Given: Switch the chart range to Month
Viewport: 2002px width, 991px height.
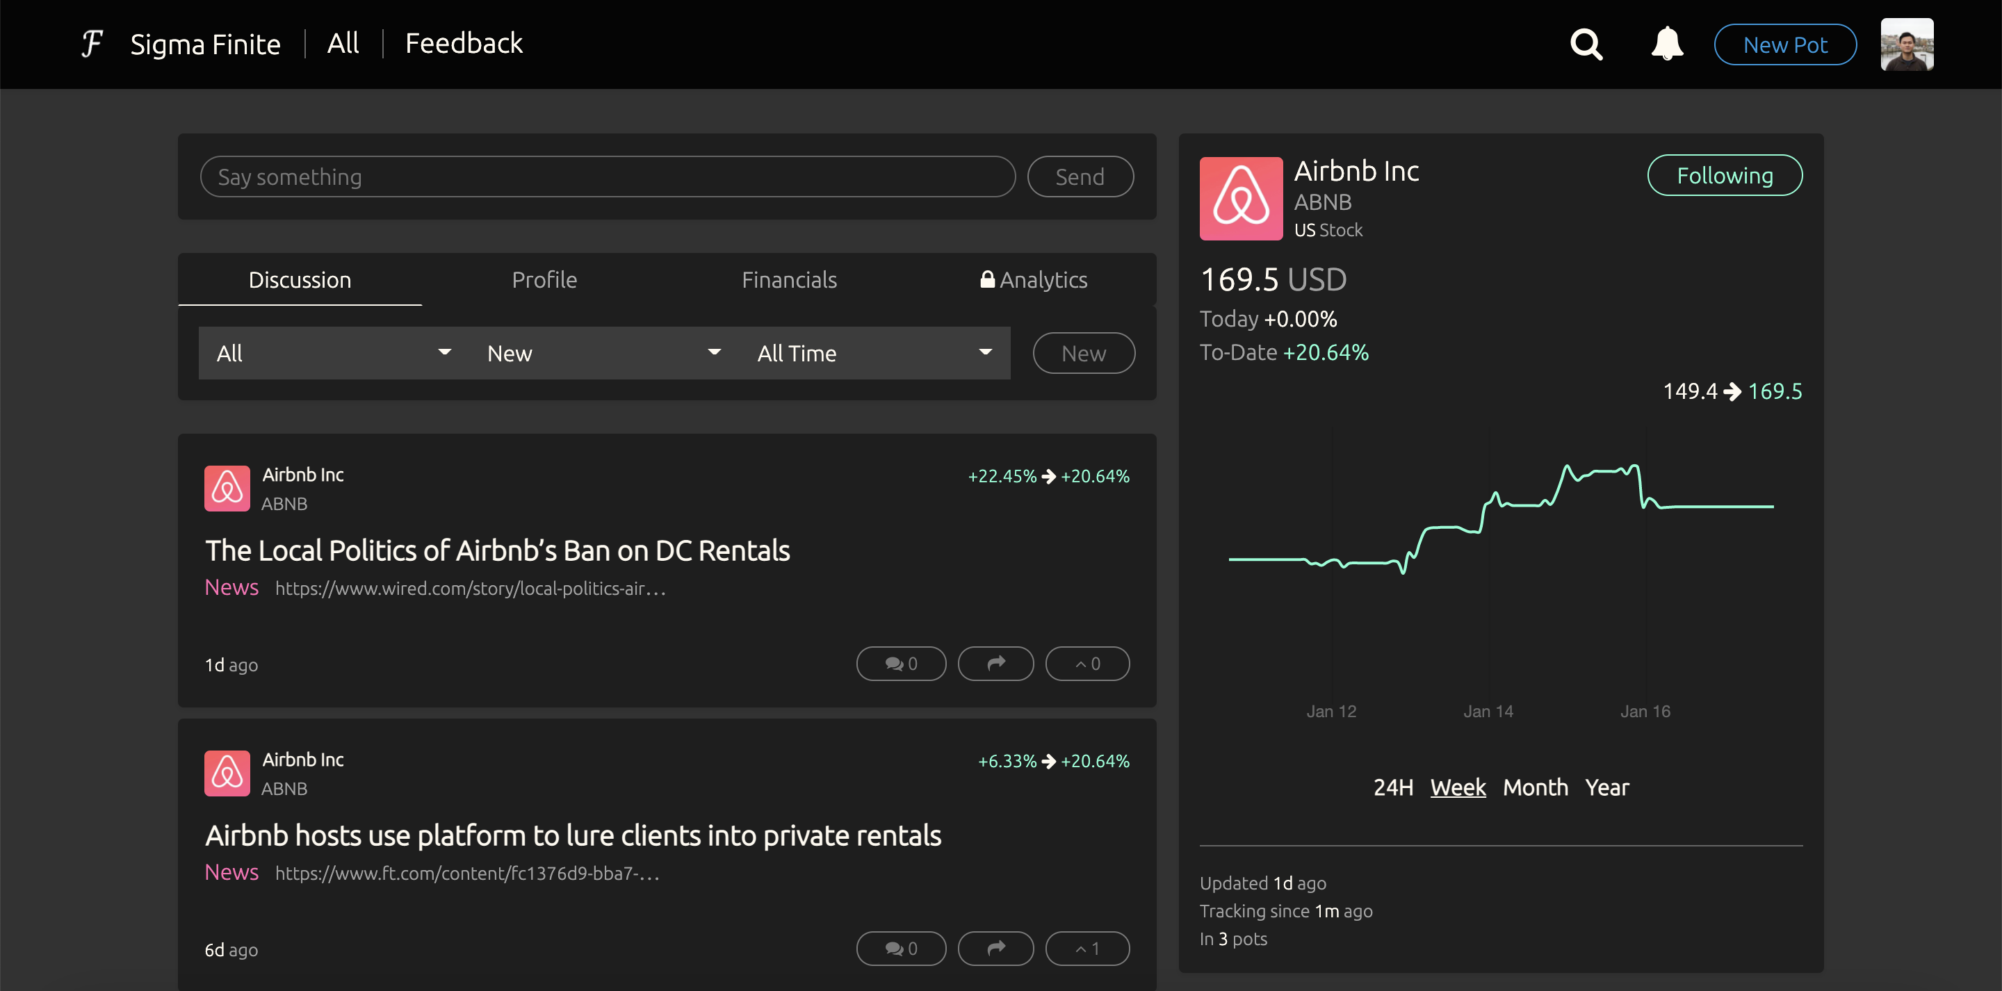Looking at the screenshot, I should click(x=1534, y=787).
